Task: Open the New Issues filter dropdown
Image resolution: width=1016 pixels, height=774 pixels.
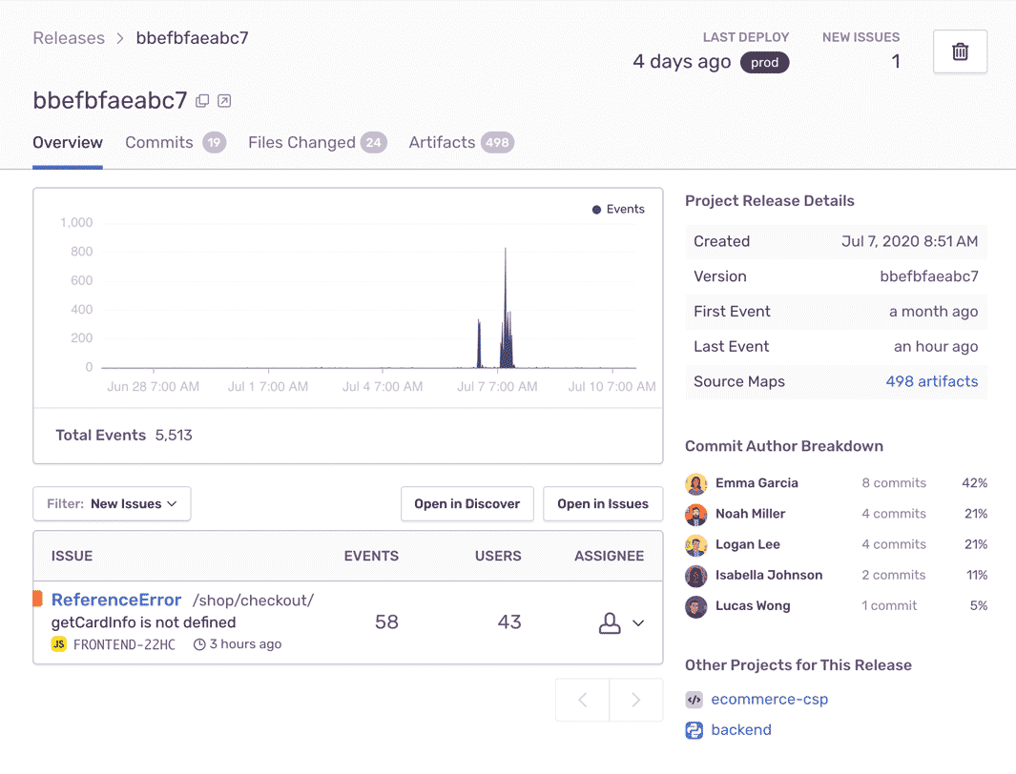Action: tap(111, 503)
